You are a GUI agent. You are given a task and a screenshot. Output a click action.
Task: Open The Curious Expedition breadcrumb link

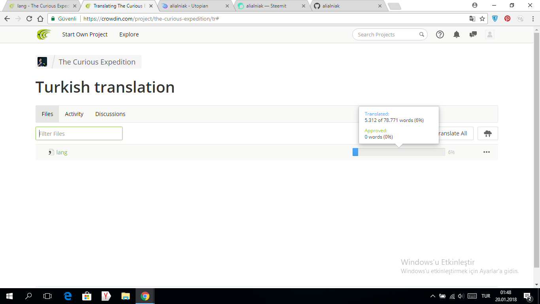(x=97, y=62)
